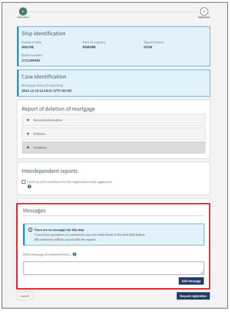Screen dimensions: 230x312
Task: Cancel the deletion report
Action: point(25,296)
